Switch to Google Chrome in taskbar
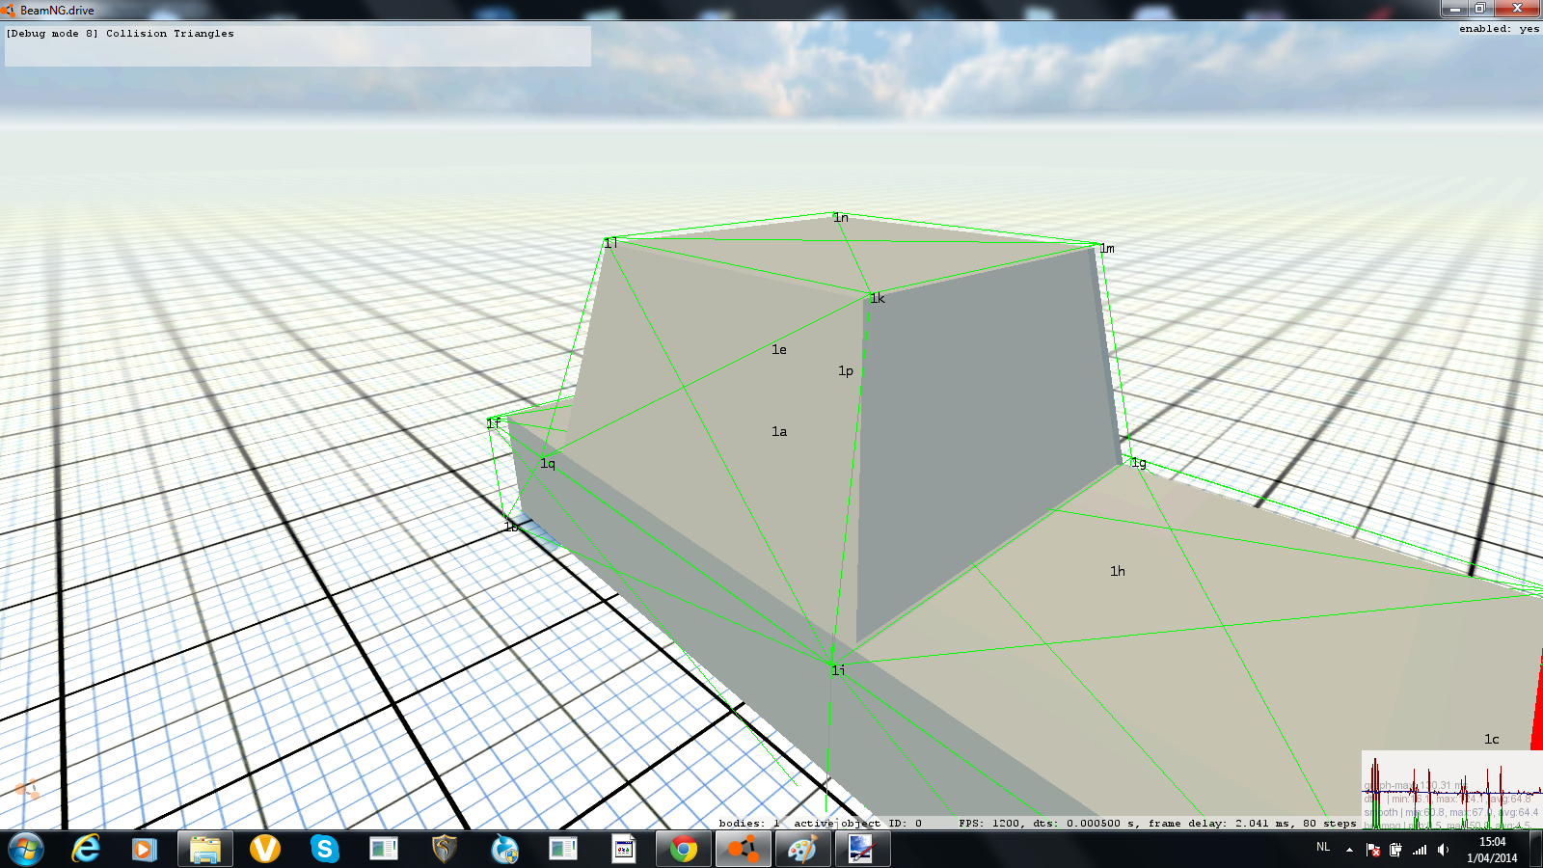 [684, 850]
